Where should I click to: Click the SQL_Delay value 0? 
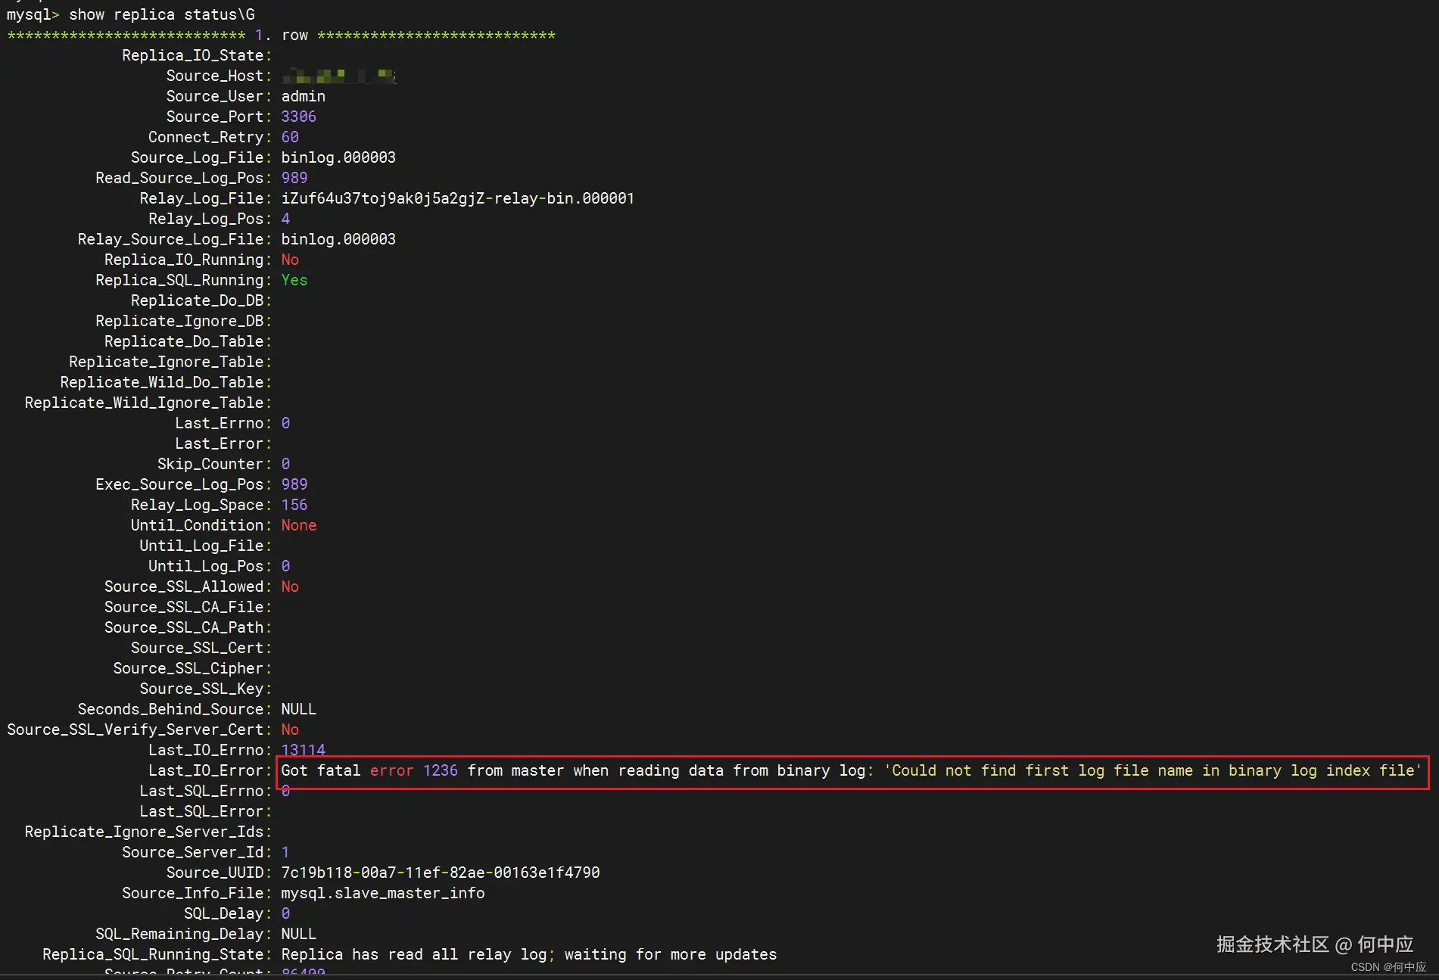[285, 913]
